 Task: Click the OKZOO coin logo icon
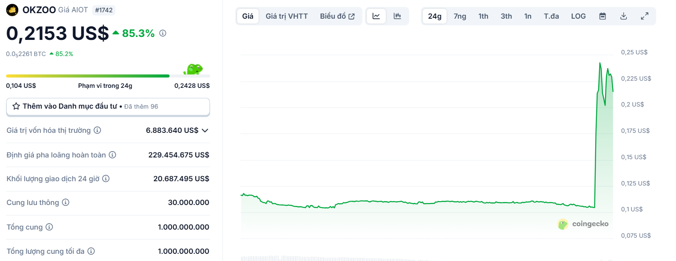click(x=12, y=10)
